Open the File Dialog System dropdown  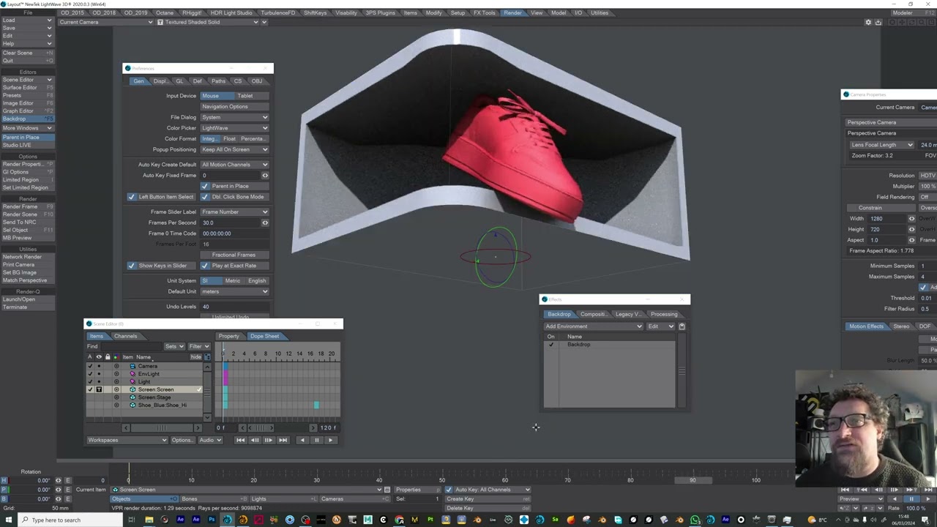[x=234, y=117]
